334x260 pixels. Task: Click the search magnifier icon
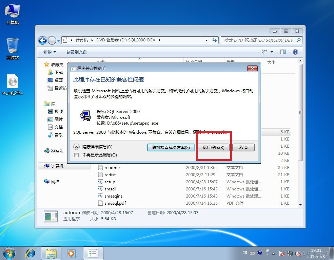299,40
